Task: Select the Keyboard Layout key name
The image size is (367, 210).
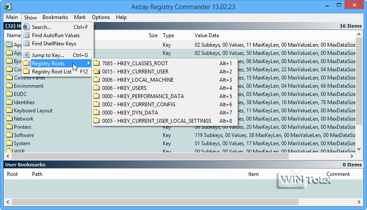Action: (33, 111)
